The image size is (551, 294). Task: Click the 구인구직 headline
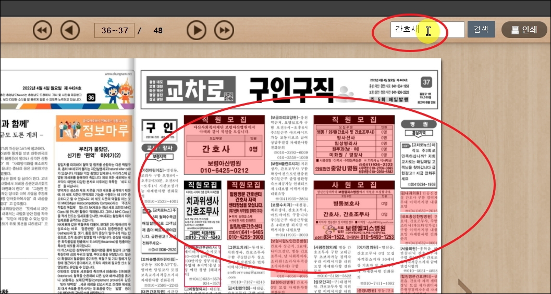coord(291,90)
